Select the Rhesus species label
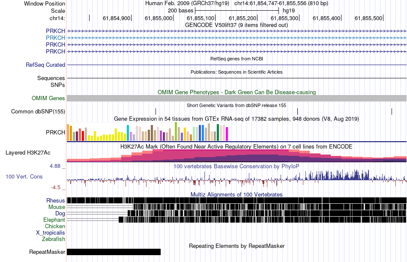This screenshot has width=407, height=262. (x=56, y=200)
